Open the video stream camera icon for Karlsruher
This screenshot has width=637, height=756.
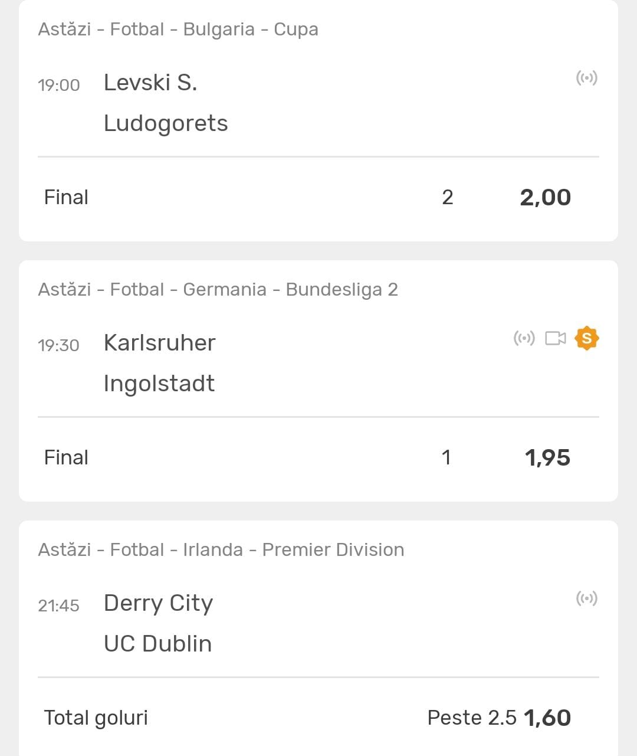[555, 338]
